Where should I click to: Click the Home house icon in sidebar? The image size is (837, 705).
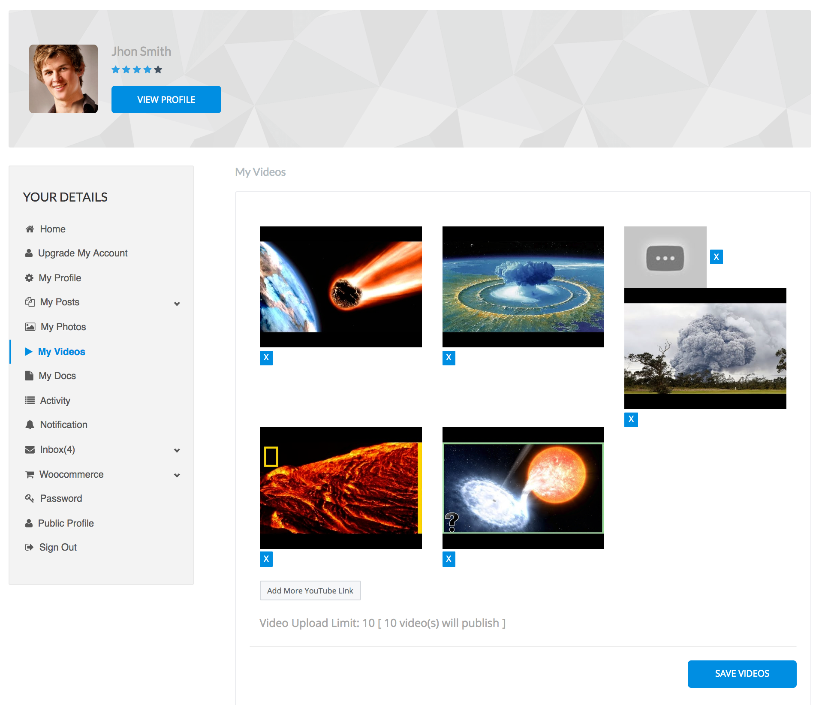pos(30,229)
